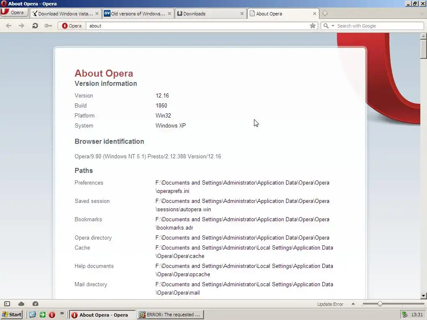Image resolution: width=427 pixels, height=320 pixels.
Task: Click system value Windows XP
Action: pos(171,126)
